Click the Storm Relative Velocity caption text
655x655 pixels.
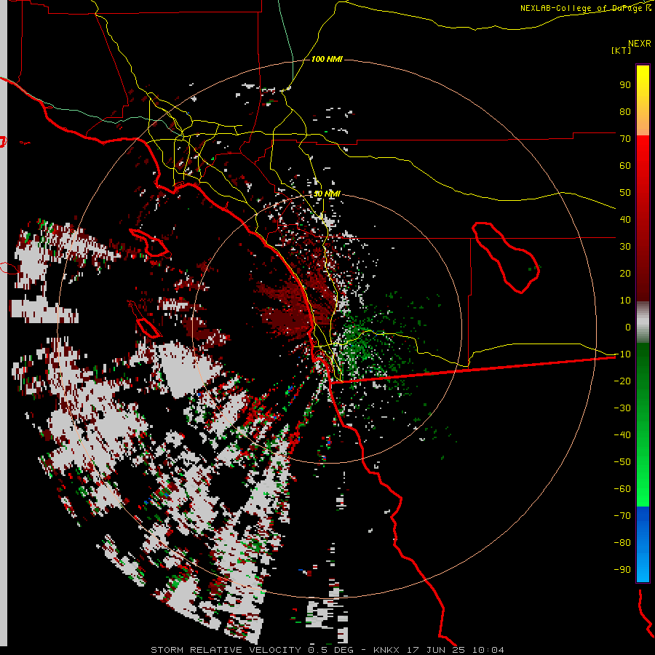(x=327, y=650)
